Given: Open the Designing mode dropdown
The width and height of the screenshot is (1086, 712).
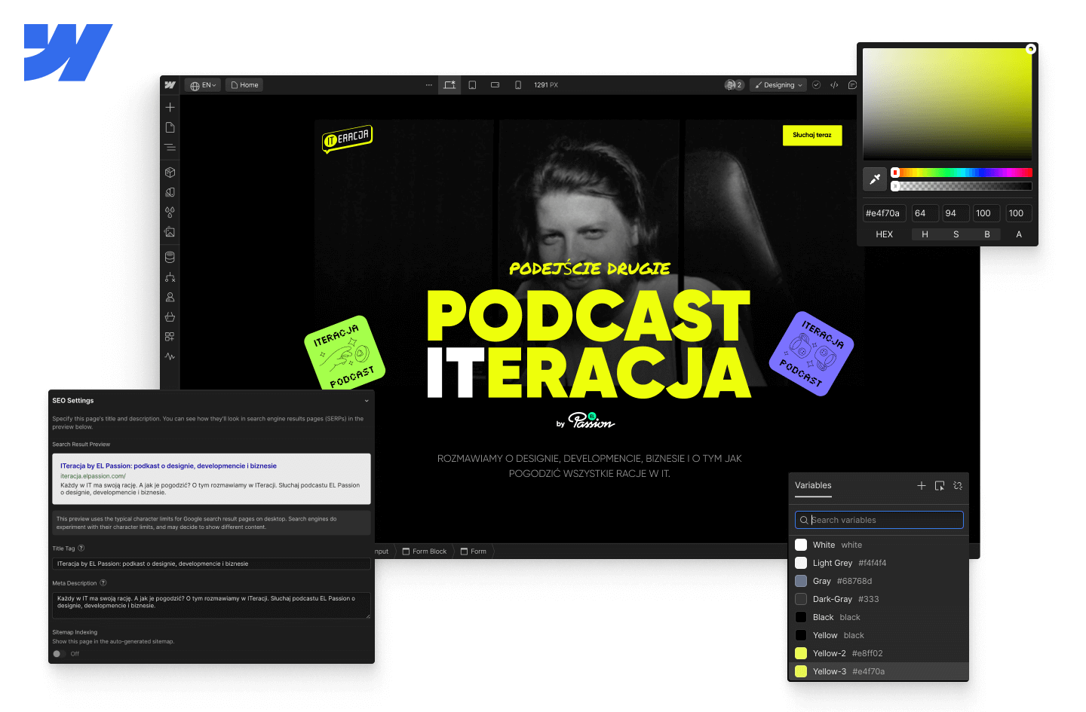Looking at the screenshot, I should [x=778, y=85].
